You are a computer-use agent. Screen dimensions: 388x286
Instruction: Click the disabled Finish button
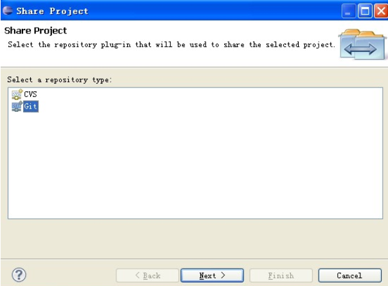pyautogui.click(x=281, y=275)
